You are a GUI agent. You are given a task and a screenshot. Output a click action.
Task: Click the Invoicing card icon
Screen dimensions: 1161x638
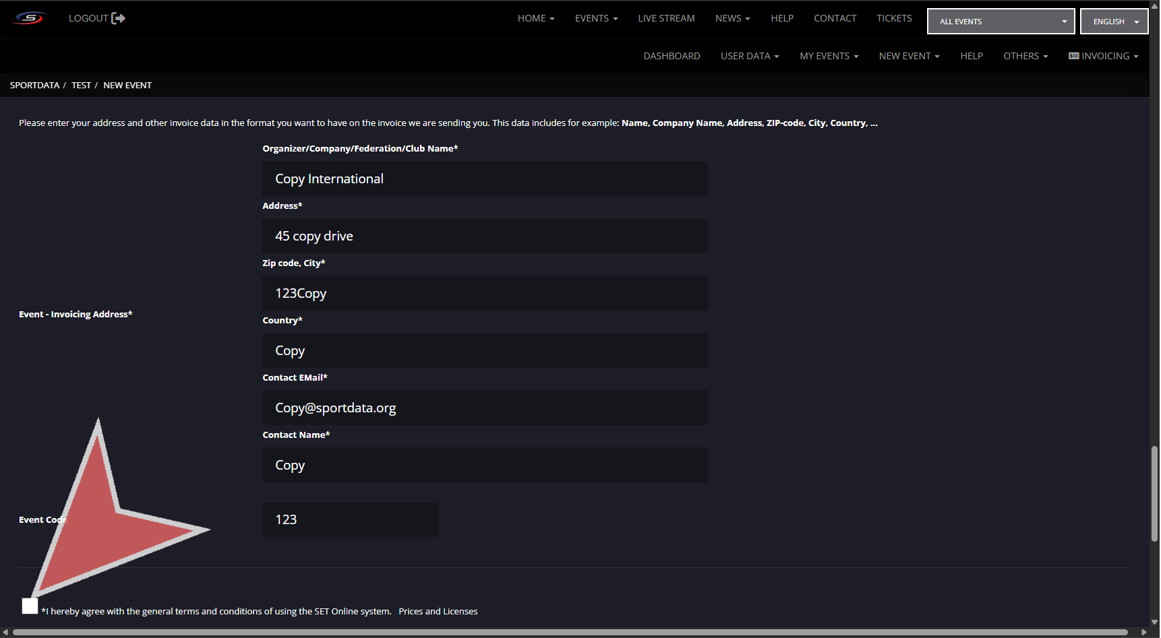(x=1073, y=56)
